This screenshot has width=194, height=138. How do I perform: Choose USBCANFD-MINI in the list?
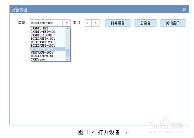click(x=48, y=56)
